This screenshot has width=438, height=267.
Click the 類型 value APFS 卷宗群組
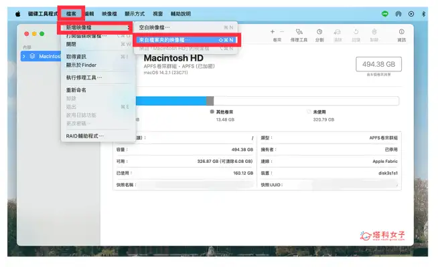(383, 138)
